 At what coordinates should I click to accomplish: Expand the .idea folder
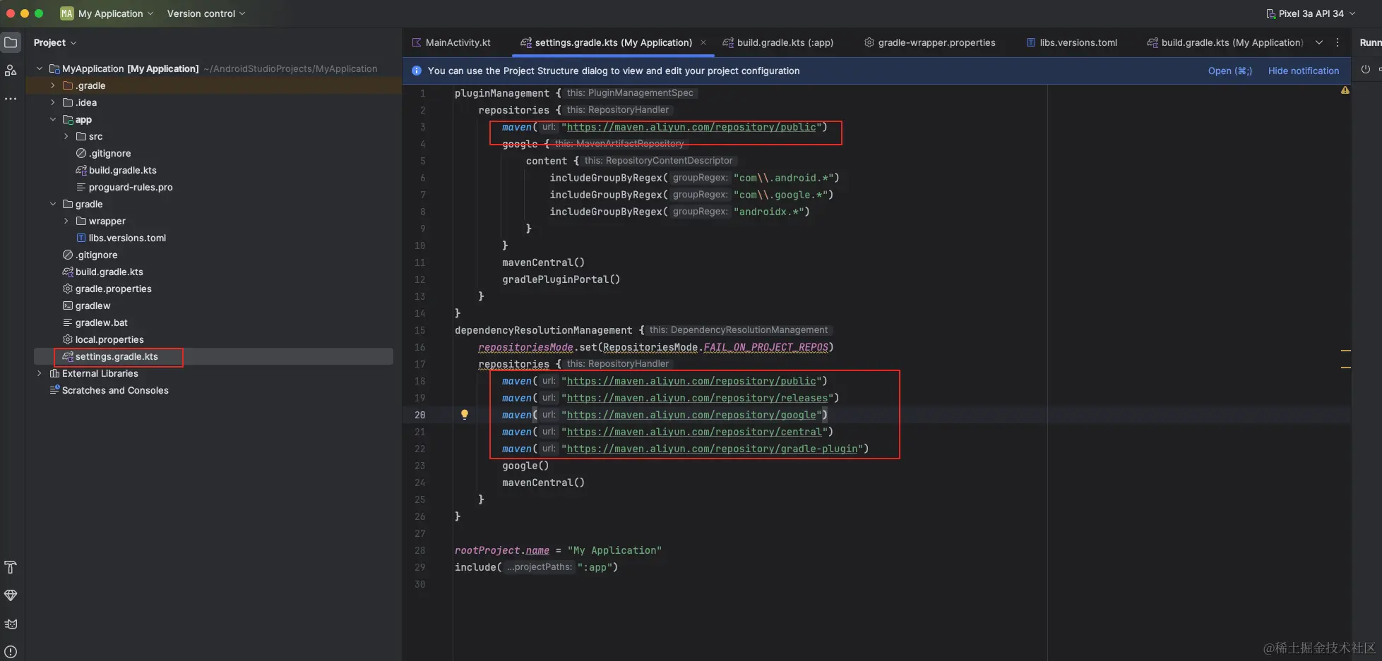coord(53,102)
